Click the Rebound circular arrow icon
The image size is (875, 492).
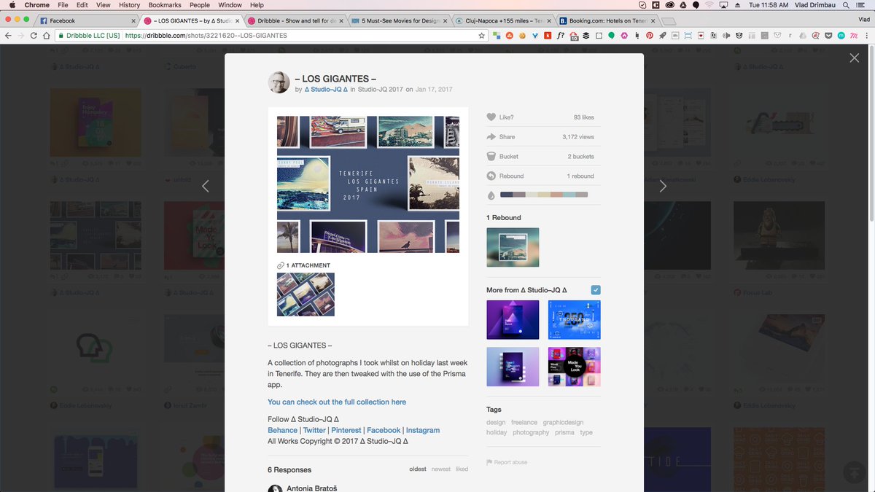491,176
